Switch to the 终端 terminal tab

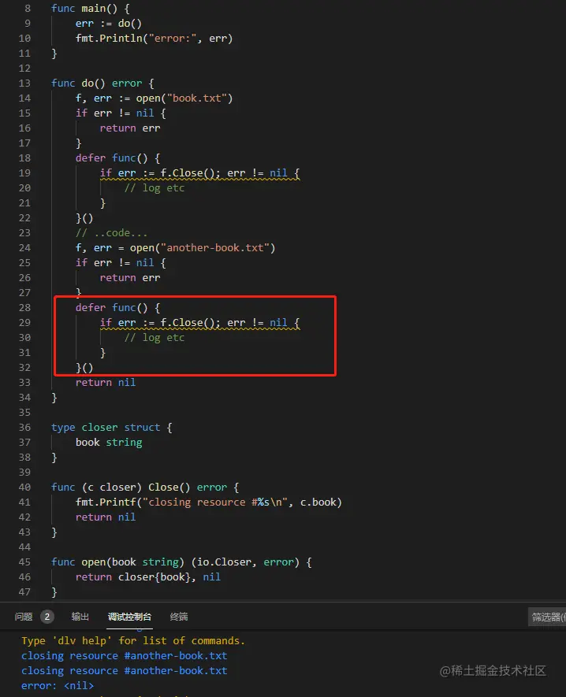point(179,617)
